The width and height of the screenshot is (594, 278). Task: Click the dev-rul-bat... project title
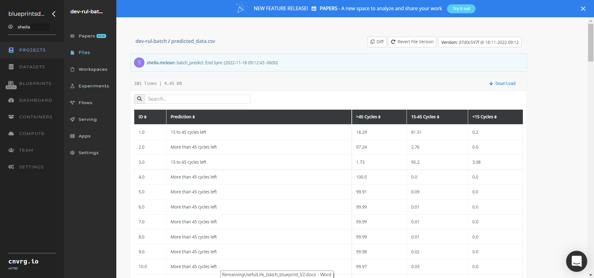click(87, 11)
